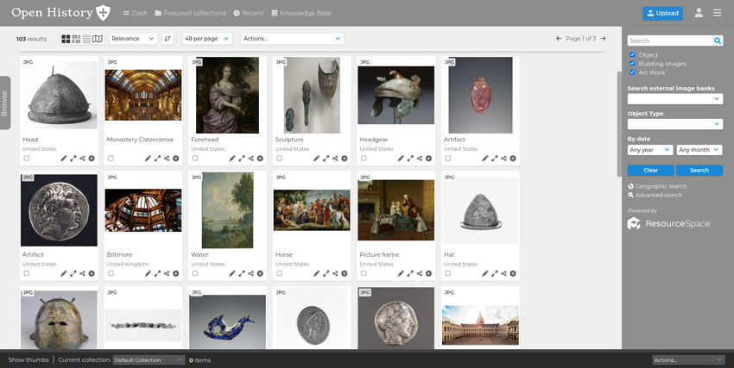Image resolution: width=734 pixels, height=368 pixels.
Task: Open the hamburger menu icon
Action: click(x=718, y=13)
